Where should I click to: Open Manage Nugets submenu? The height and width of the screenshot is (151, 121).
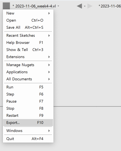28,65
